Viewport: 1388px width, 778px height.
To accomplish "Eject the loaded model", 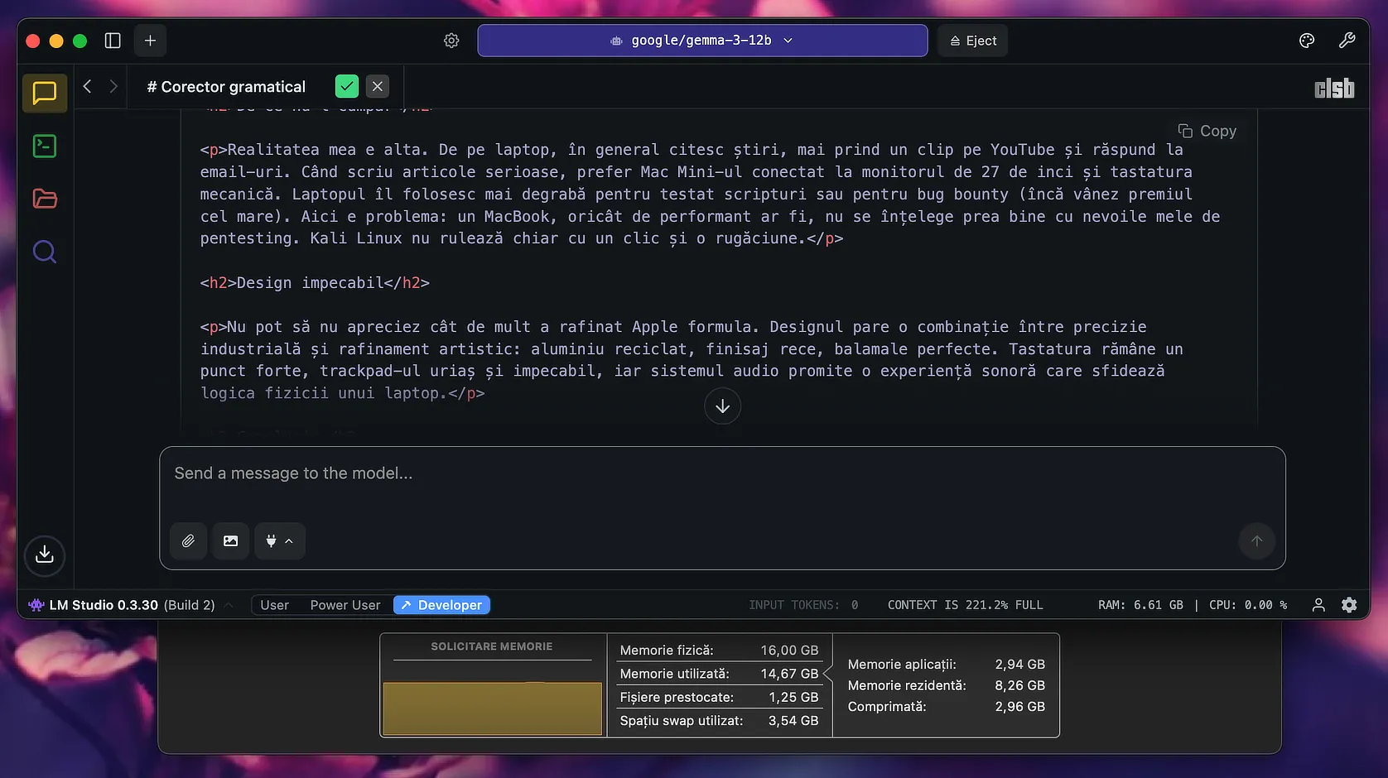I will 972,41.
